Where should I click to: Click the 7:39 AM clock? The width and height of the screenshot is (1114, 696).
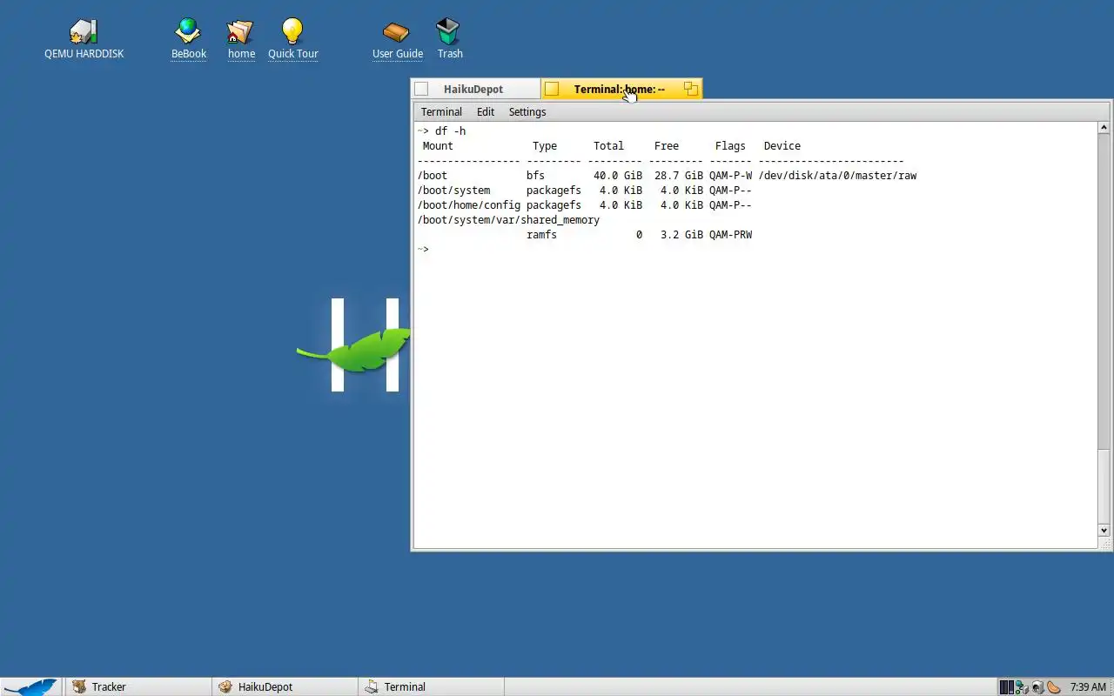pyautogui.click(x=1088, y=687)
